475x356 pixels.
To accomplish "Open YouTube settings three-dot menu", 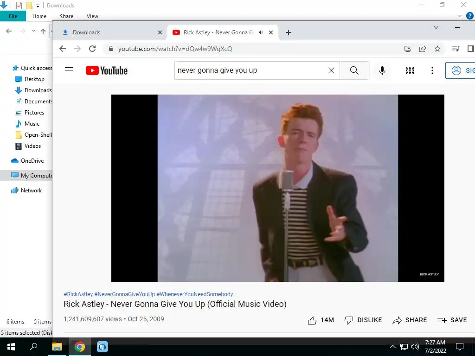I will click(432, 70).
